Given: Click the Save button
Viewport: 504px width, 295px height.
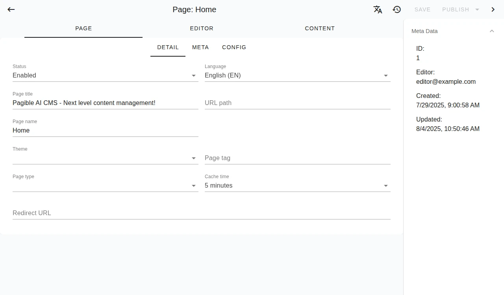Looking at the screenshot, I should click(x=422, y=9).
